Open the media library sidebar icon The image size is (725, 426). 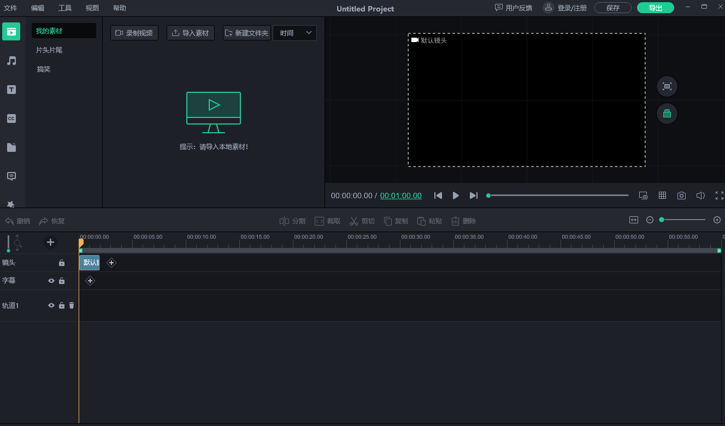click(x=11, y=31)
